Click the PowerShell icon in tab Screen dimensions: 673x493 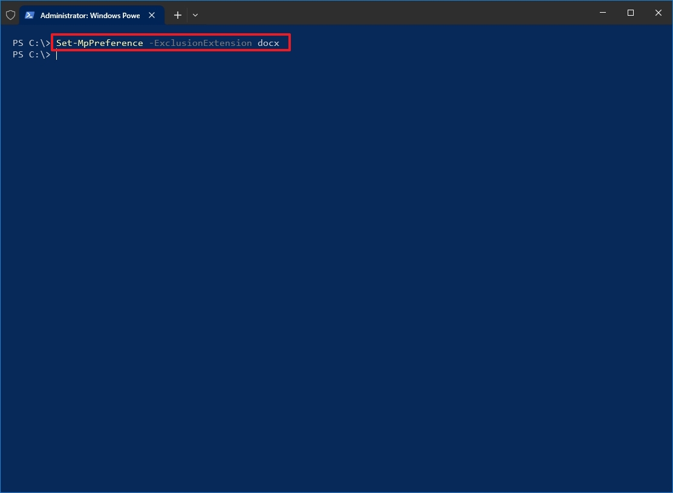(30, 16)
